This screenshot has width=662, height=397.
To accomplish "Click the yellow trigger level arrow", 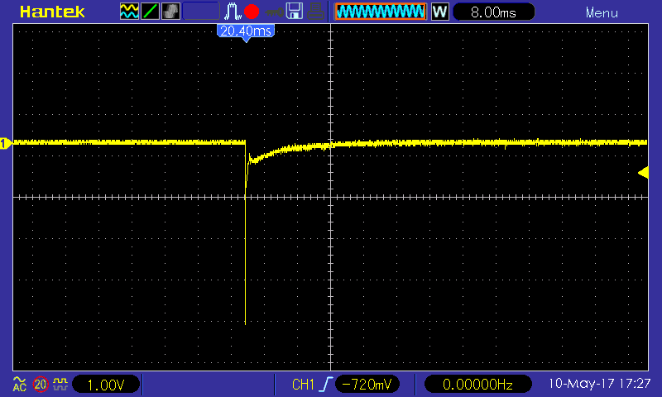I will point(643,173).
